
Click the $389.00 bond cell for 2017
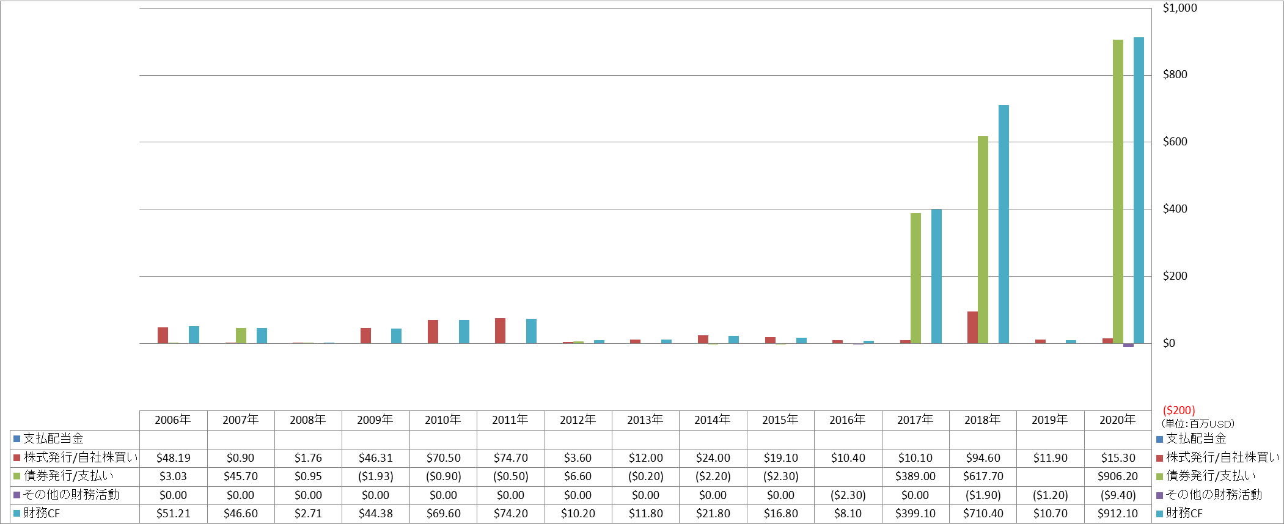click(x=915, y=476)
